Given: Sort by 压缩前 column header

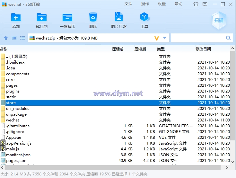Looking at the screenshot, I should pyautogui.click(x=118, y=49).
